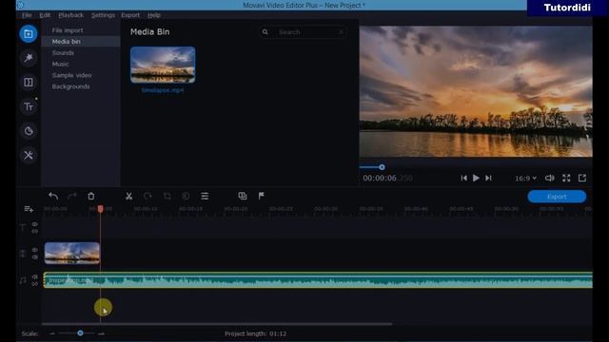This screenshot has width=609, height=342.
Task: Click the Project length 01:12 text
Action: [256, 333]
